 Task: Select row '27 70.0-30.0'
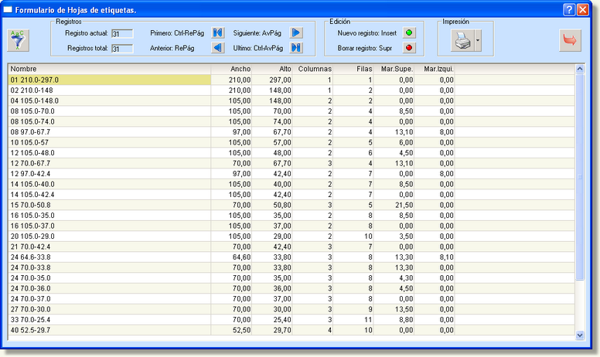291,309
